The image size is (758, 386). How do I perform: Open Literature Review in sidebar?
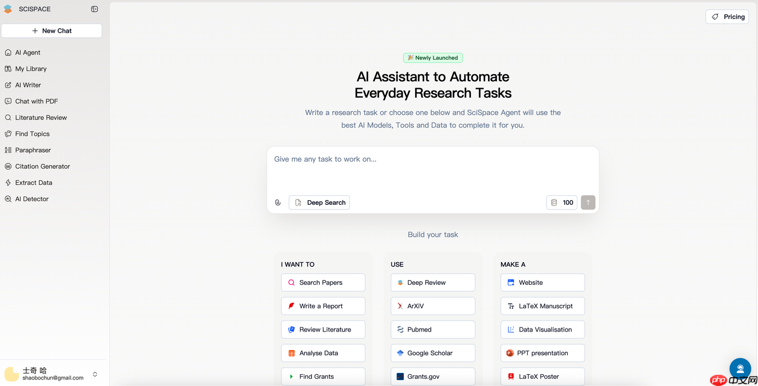[x=41, y=118]
